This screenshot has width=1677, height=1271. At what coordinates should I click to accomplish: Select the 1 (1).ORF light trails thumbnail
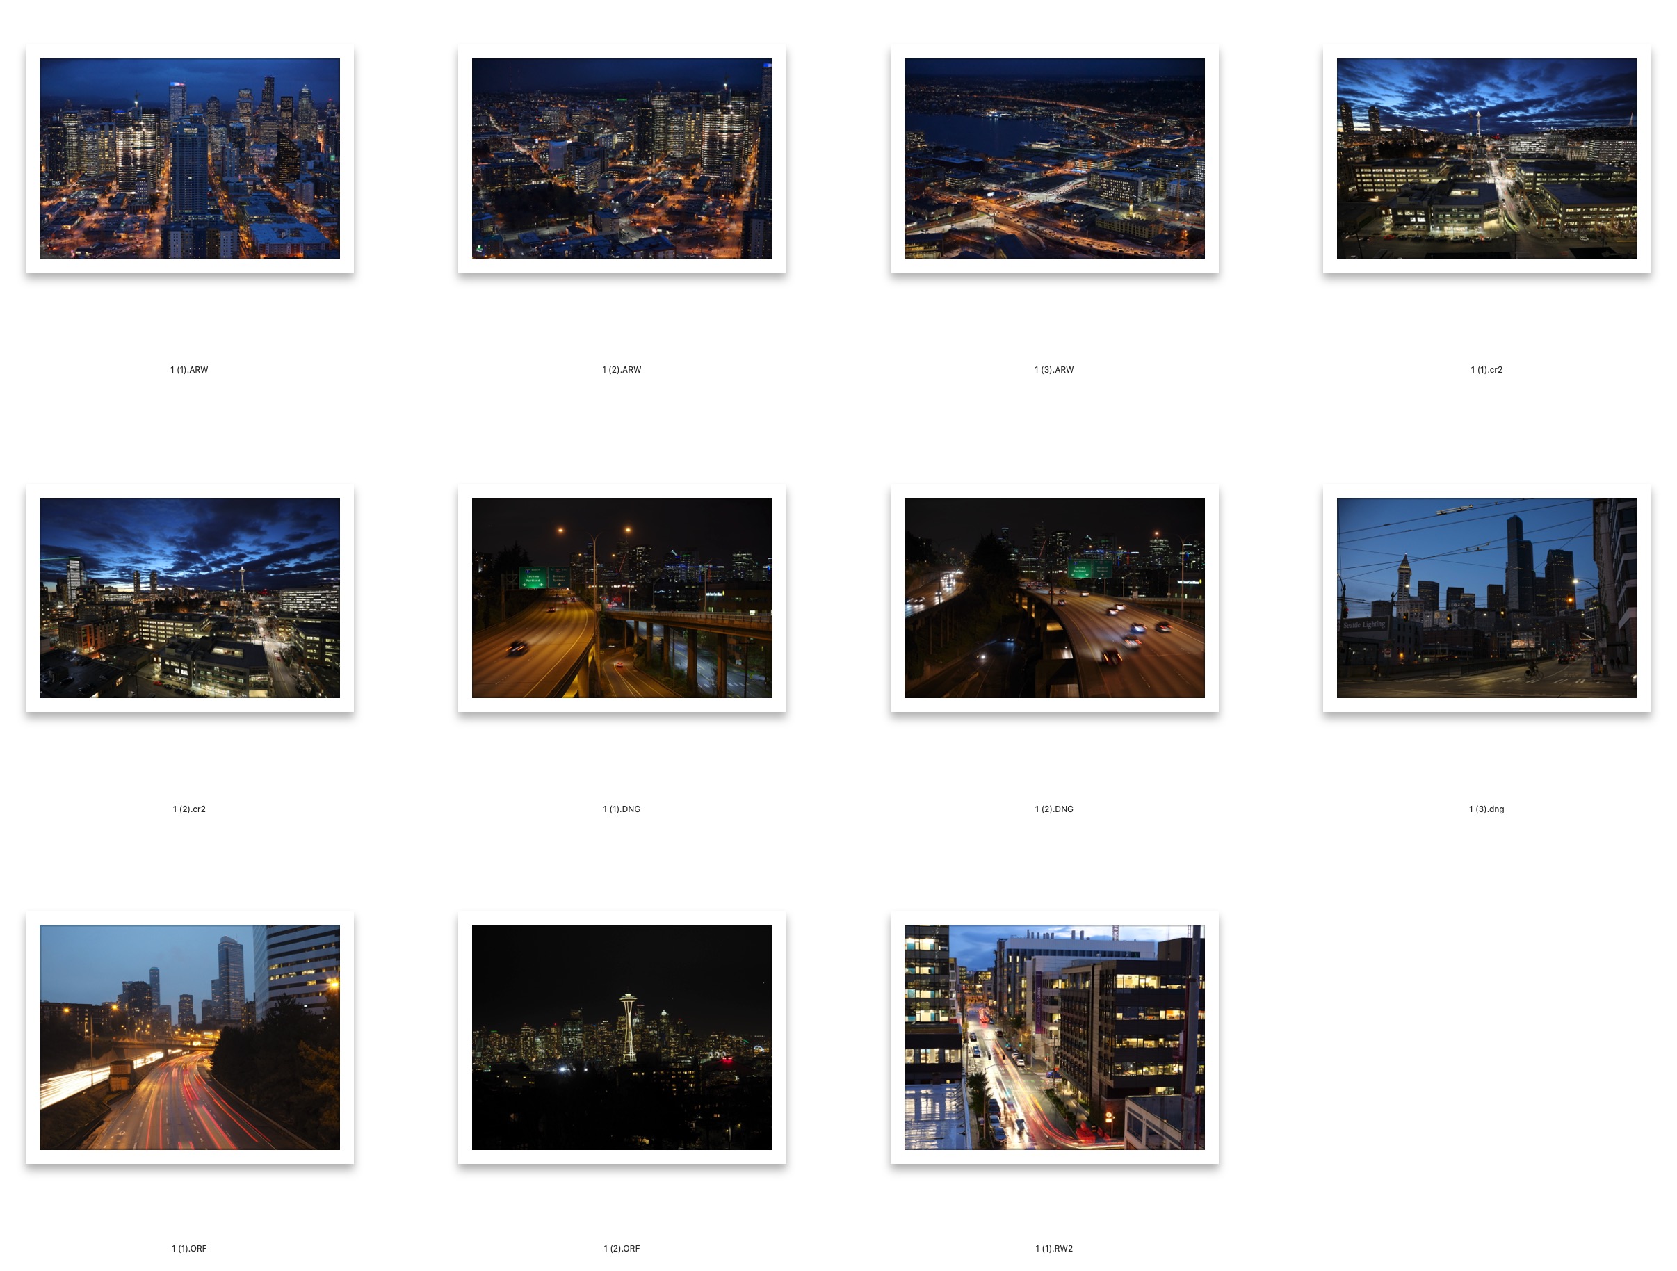tap(190, 1037)
